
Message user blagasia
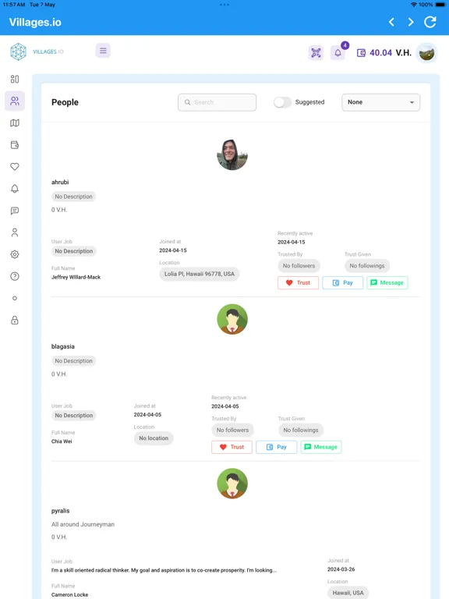321,447
